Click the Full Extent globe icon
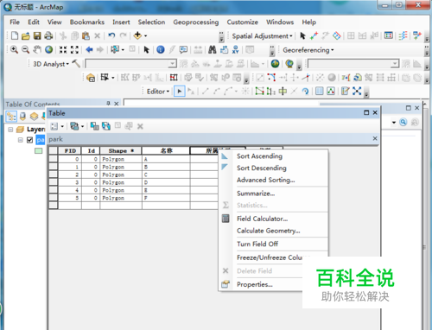This screenshot has width=432, height=330. [x=48, y=49]
